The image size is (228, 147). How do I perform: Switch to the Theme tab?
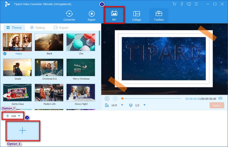click(14, 27)
